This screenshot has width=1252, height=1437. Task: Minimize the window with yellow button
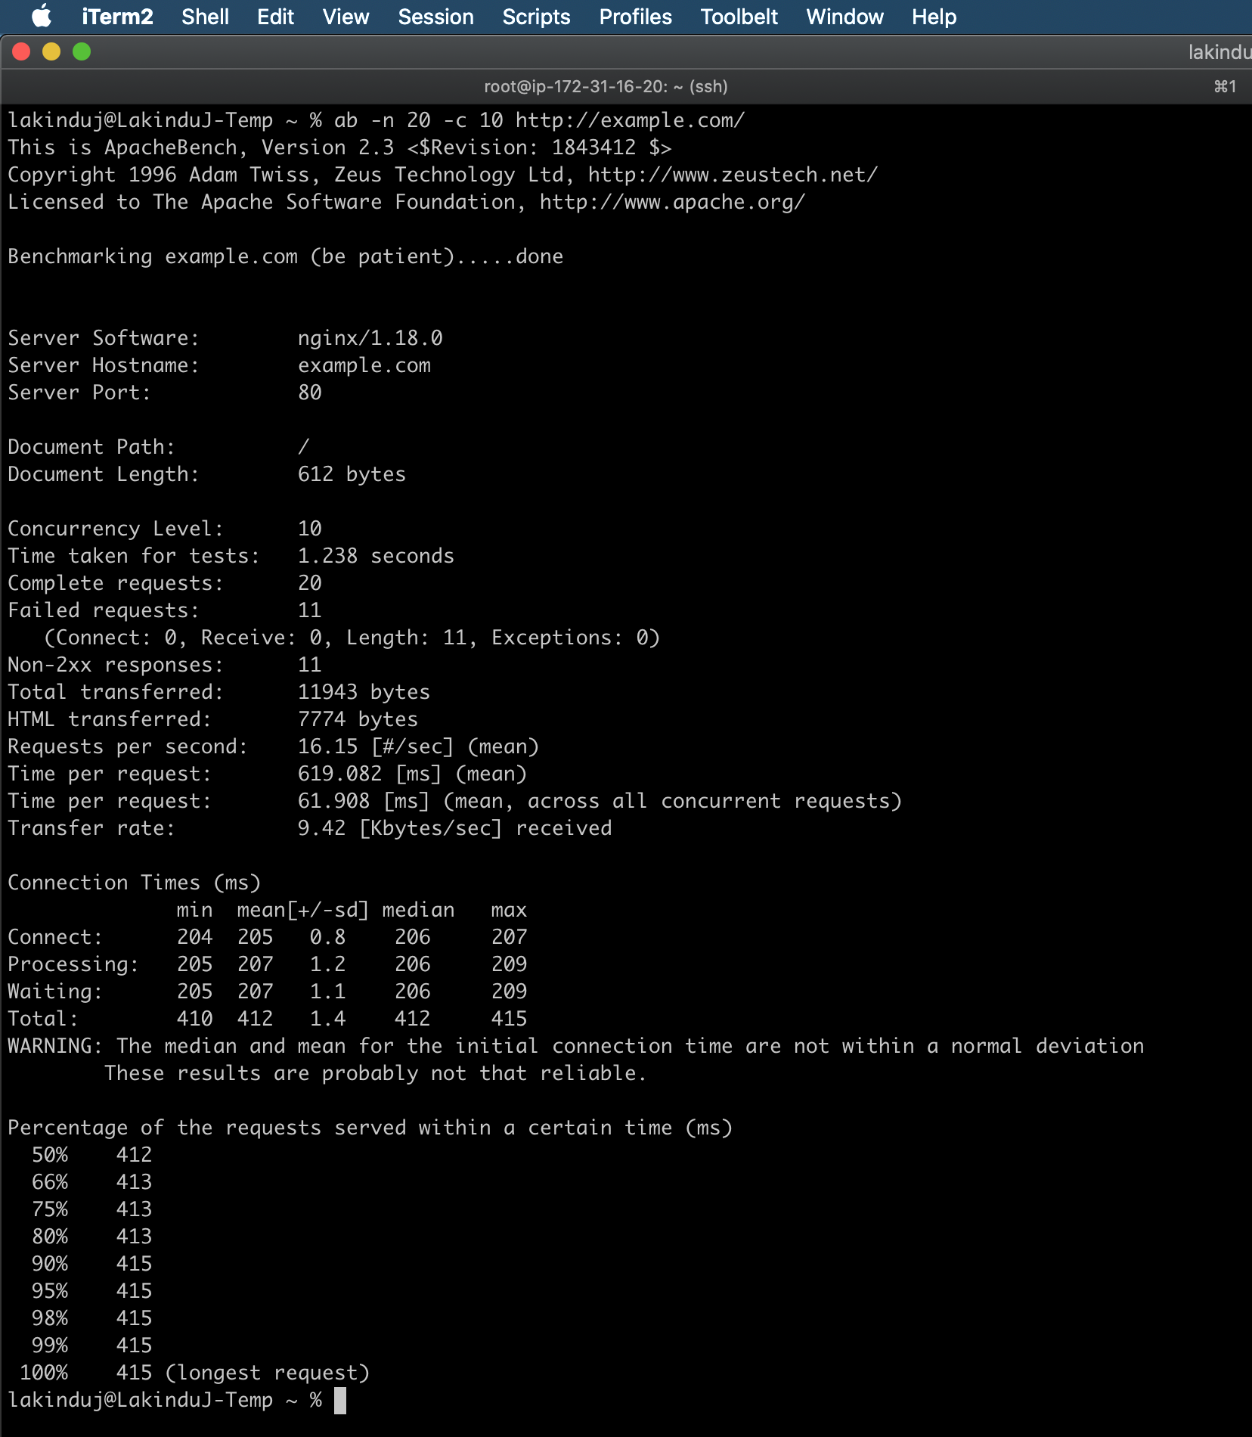pyautogui.click(x=51, y=51)
